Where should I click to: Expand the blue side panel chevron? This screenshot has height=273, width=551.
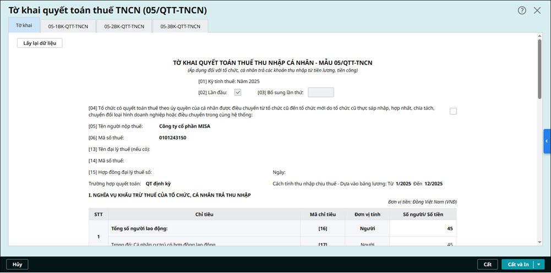pyautogui.click(x=547, y=141)
